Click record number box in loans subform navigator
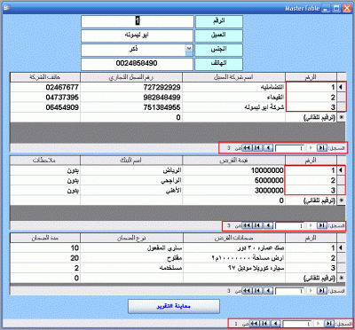The image size is (355, 330). pos(289,226)
